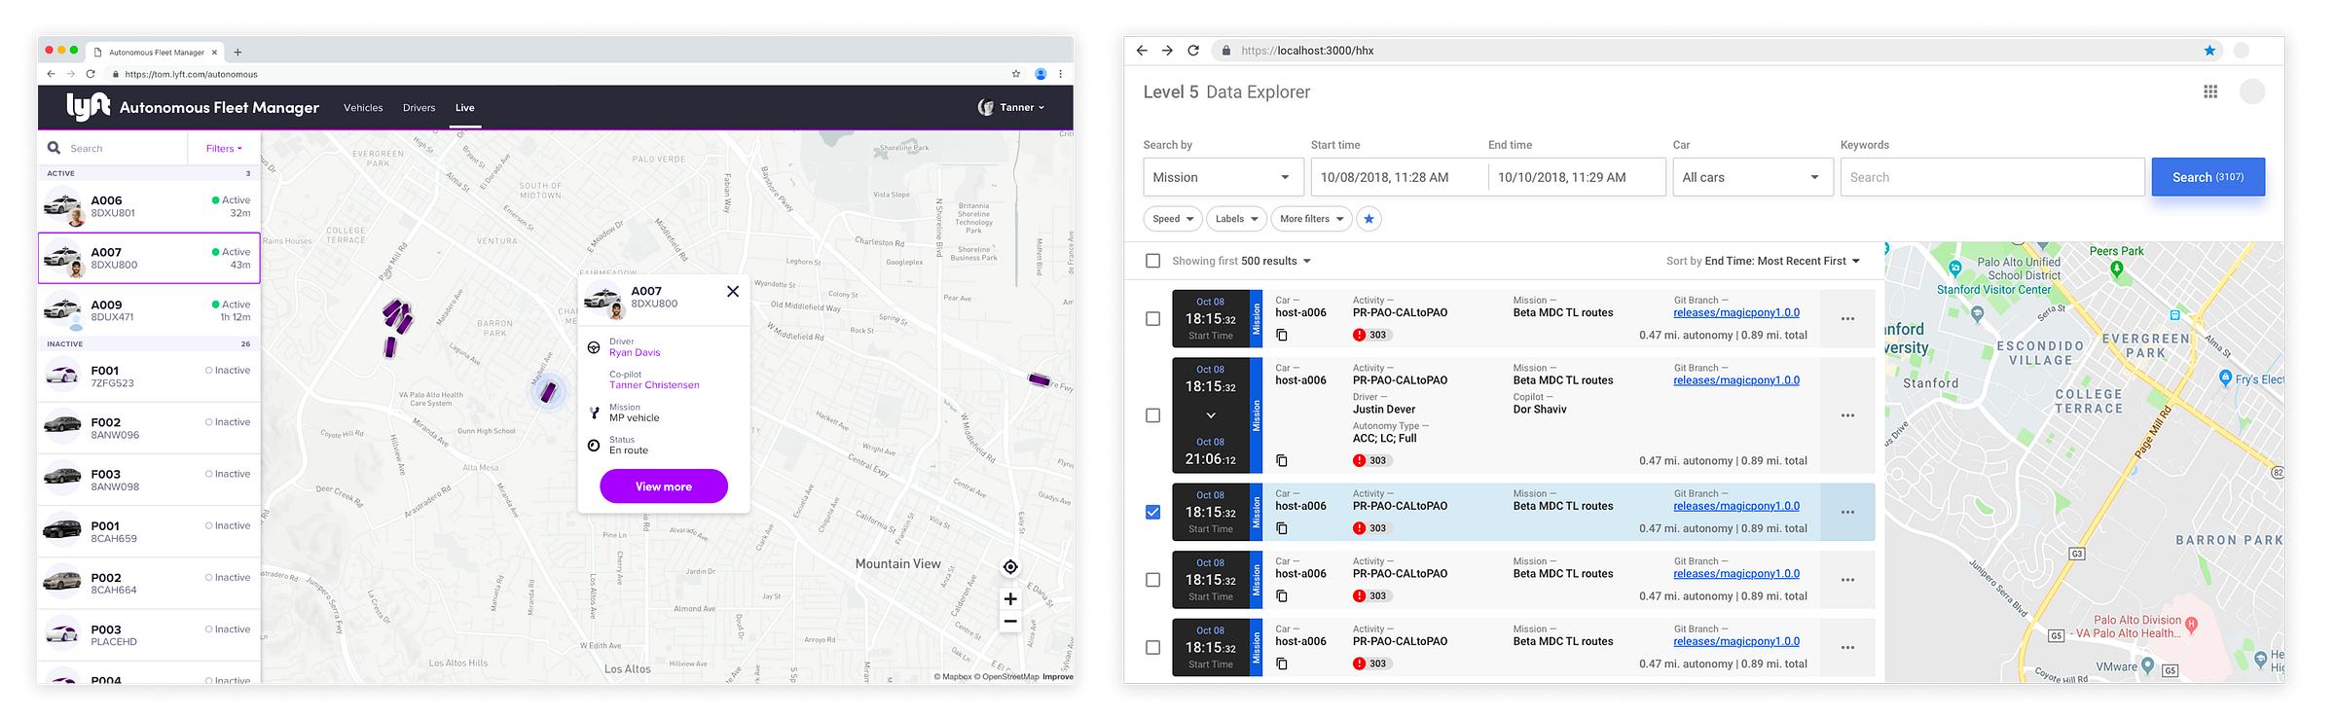Zoom out with the minus map button
2336x719 pixels.
tap(1010, 622)
